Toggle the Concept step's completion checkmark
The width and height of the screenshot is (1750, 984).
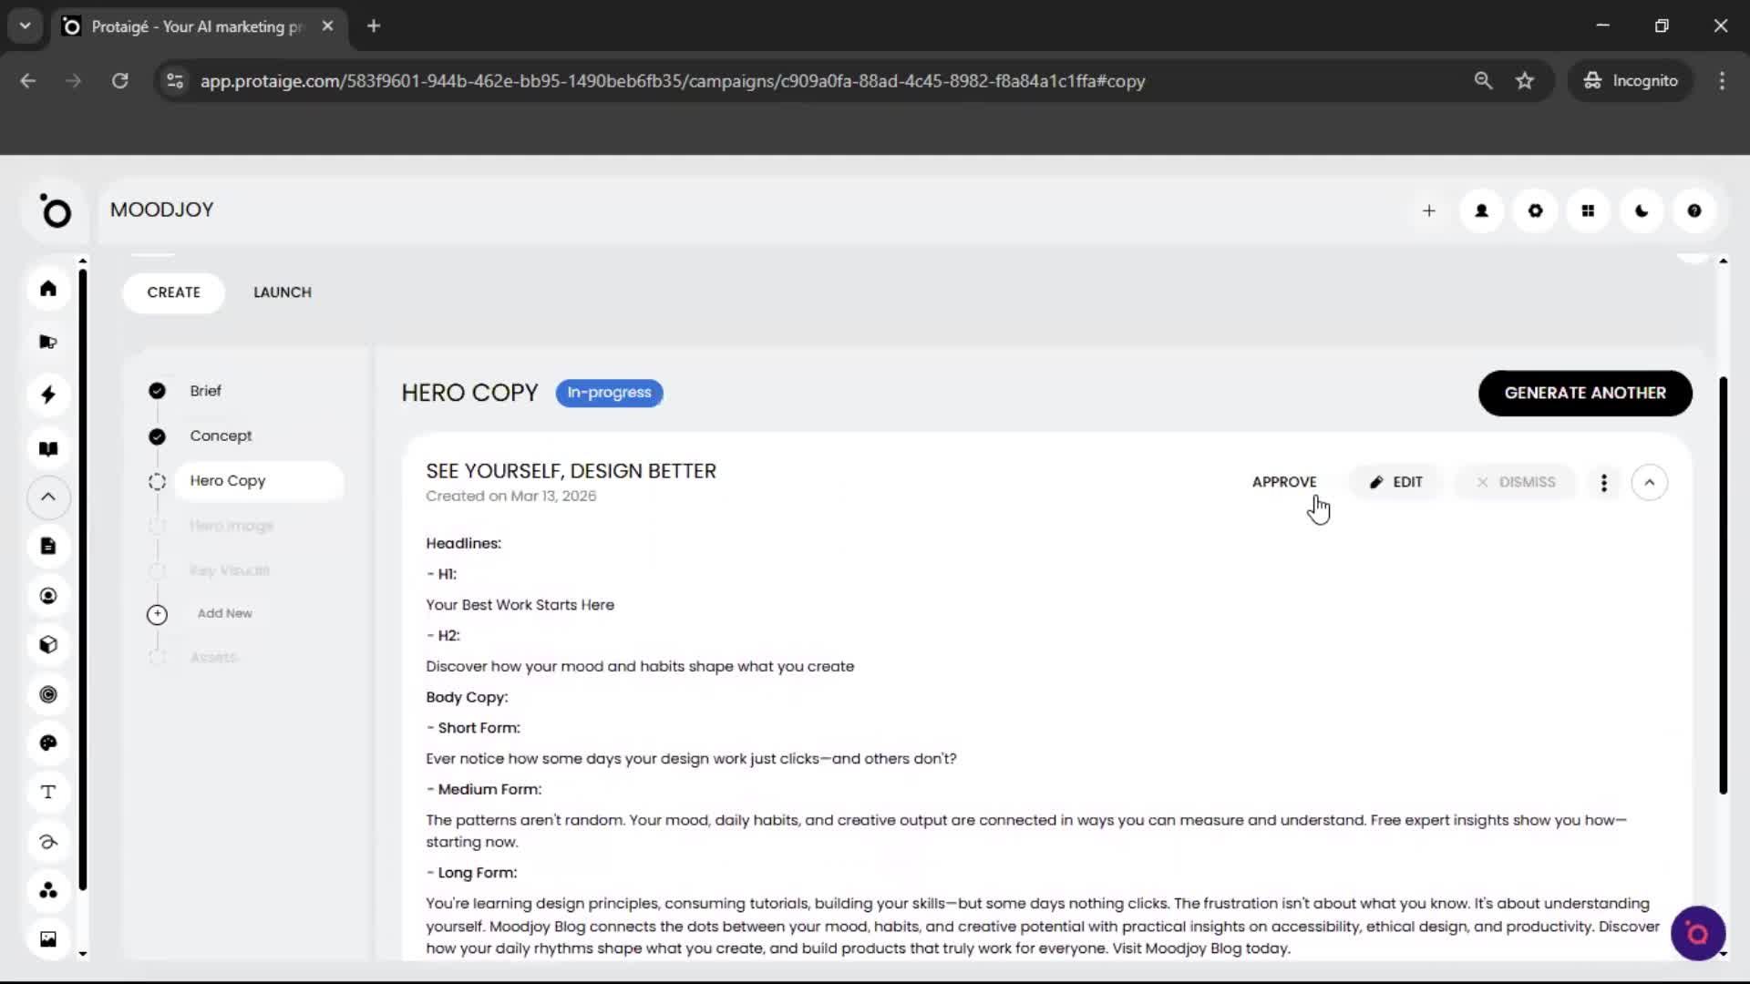(x=157, y=436)
